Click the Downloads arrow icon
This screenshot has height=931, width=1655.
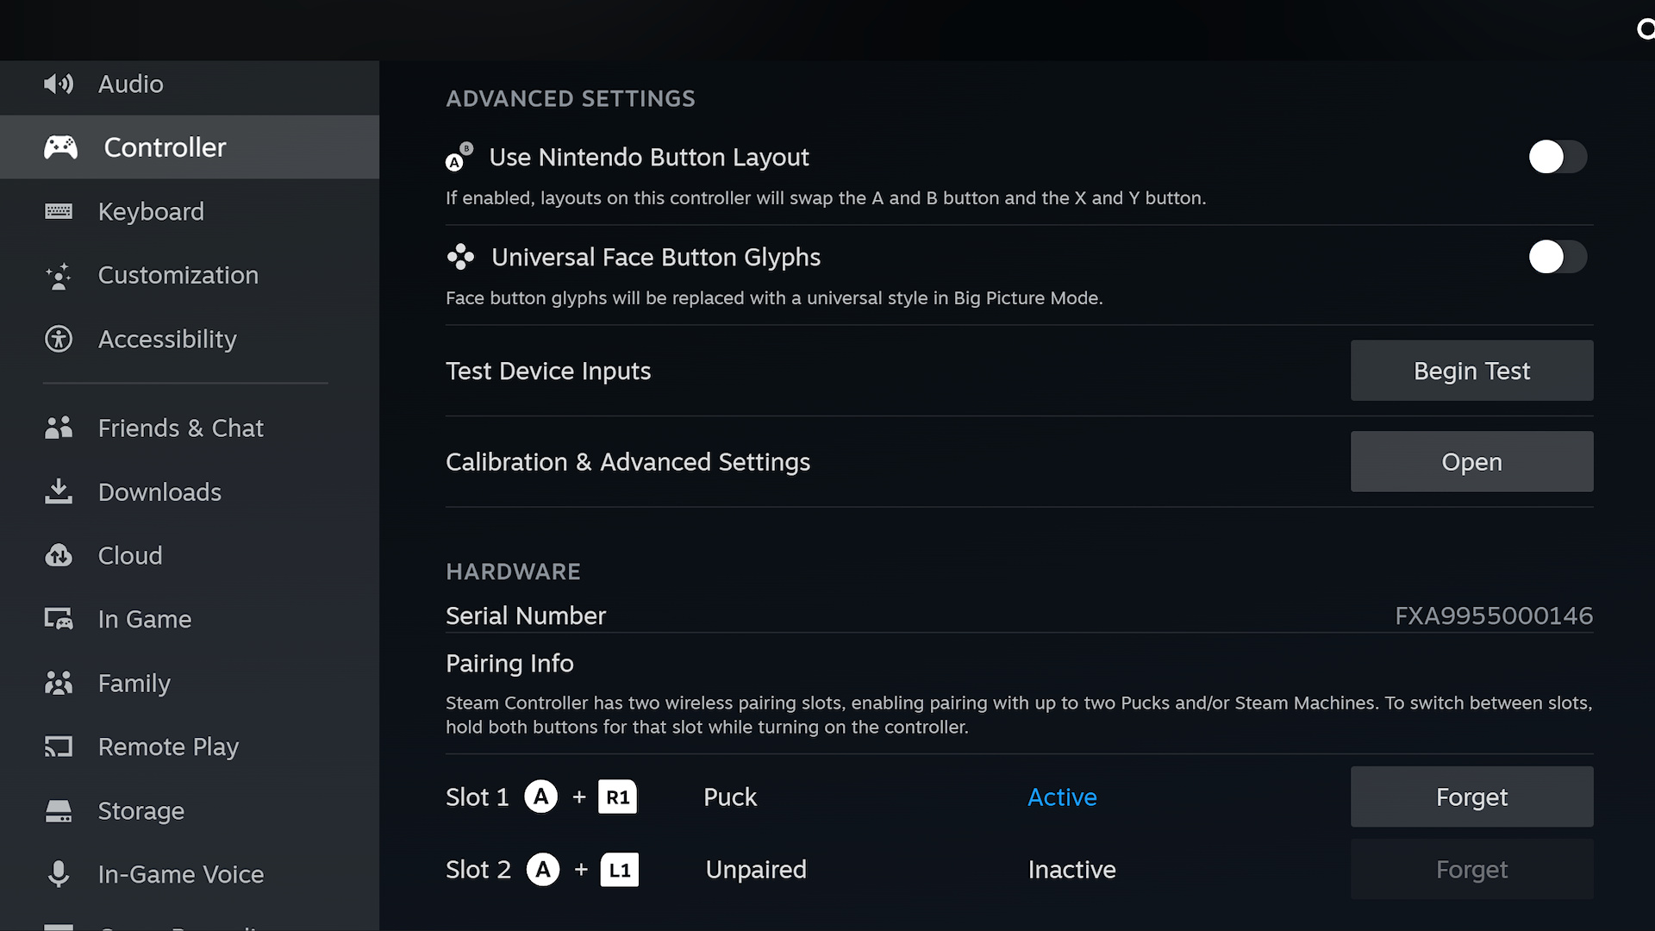coord(58,491)
